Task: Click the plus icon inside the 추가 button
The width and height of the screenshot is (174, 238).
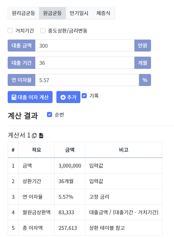Action: point(63,97)
